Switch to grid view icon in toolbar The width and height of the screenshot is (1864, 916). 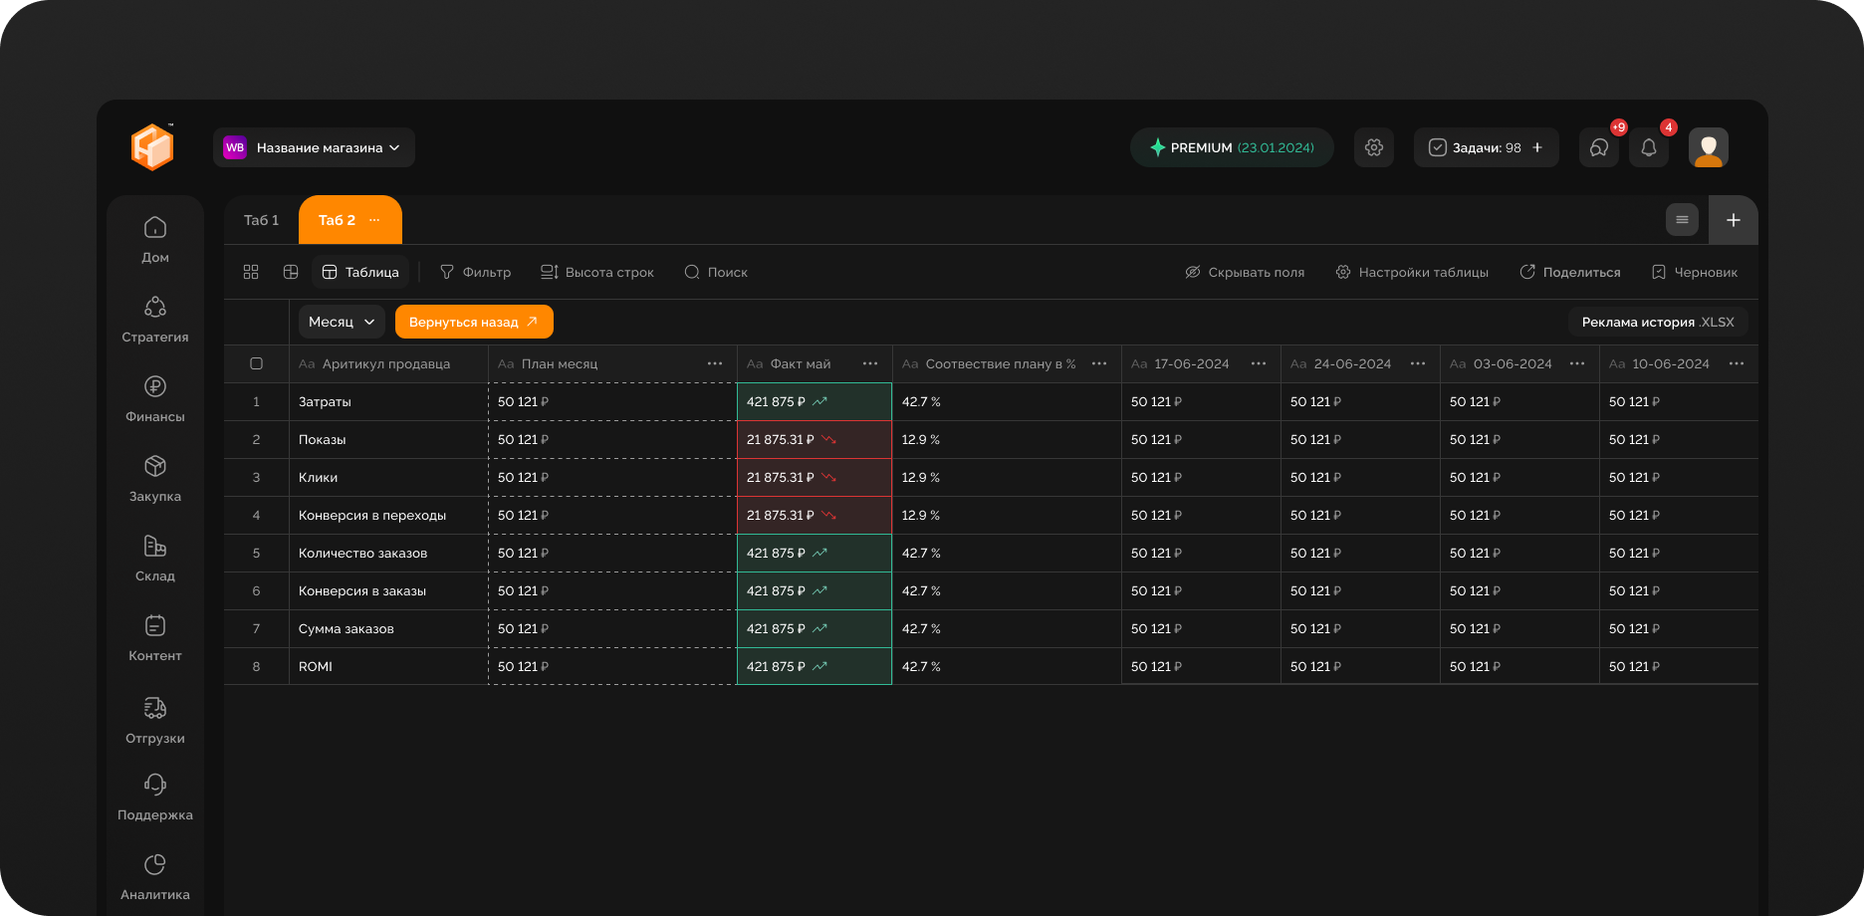tap(251, 272)
